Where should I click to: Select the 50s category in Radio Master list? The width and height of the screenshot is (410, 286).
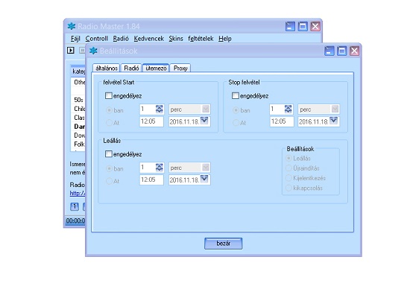[x=79, y=100]
